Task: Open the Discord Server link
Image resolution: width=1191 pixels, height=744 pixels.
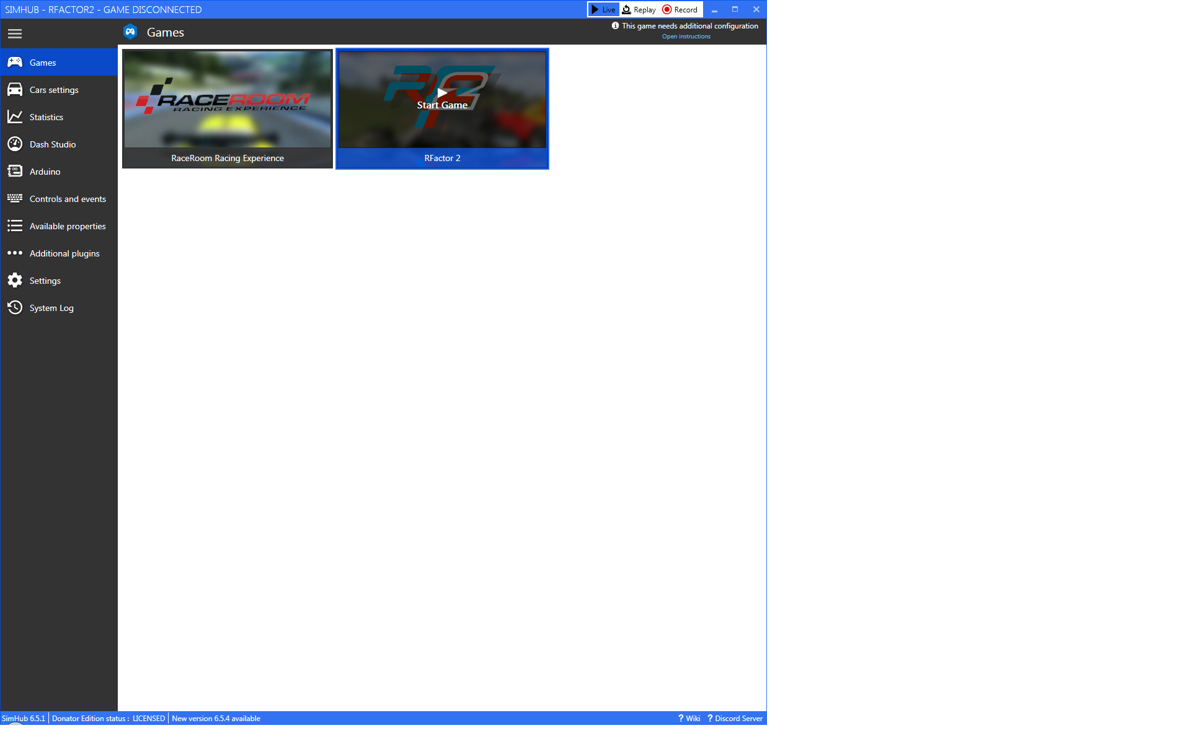Action: [735, 719]
